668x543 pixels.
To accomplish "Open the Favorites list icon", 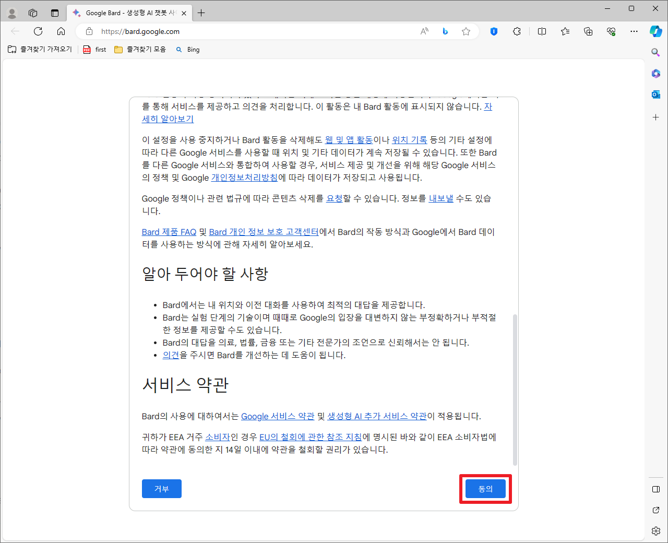I will point(565,31).
